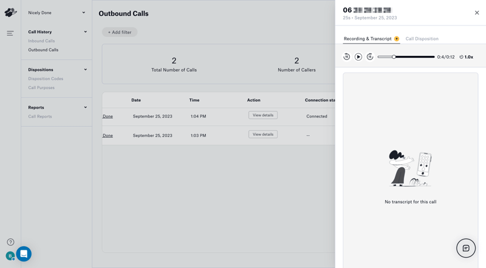Click the bird logo in sidebar
The image size is (486, 268).
10,12
